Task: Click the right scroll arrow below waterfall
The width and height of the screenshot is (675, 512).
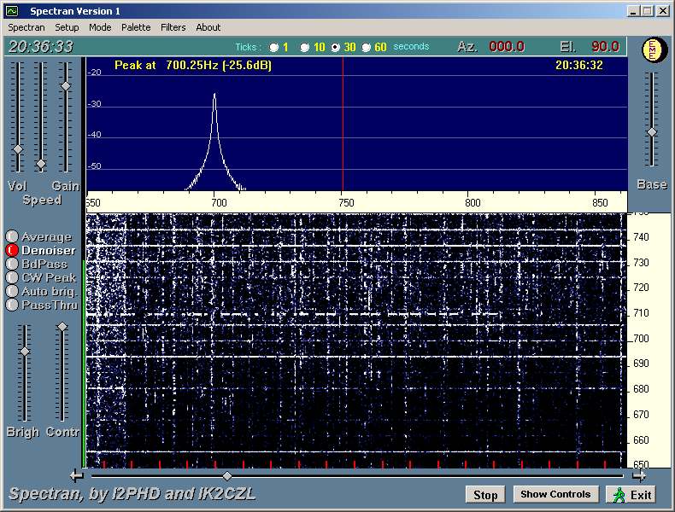Action: 639,476
